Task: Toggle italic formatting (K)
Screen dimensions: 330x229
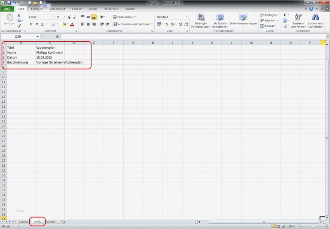Action: pos(37,24)
